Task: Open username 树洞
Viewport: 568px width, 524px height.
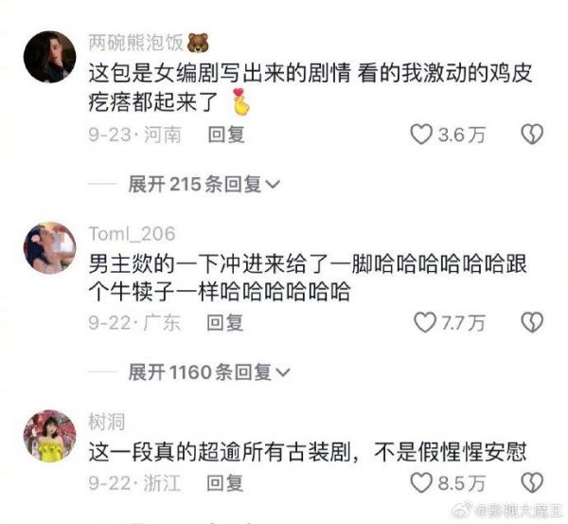Action: coord(107,422)
